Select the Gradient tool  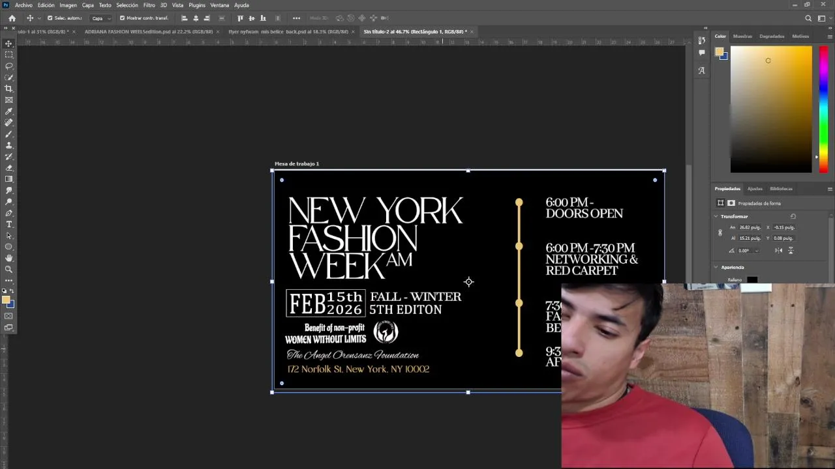click(8, 179)
